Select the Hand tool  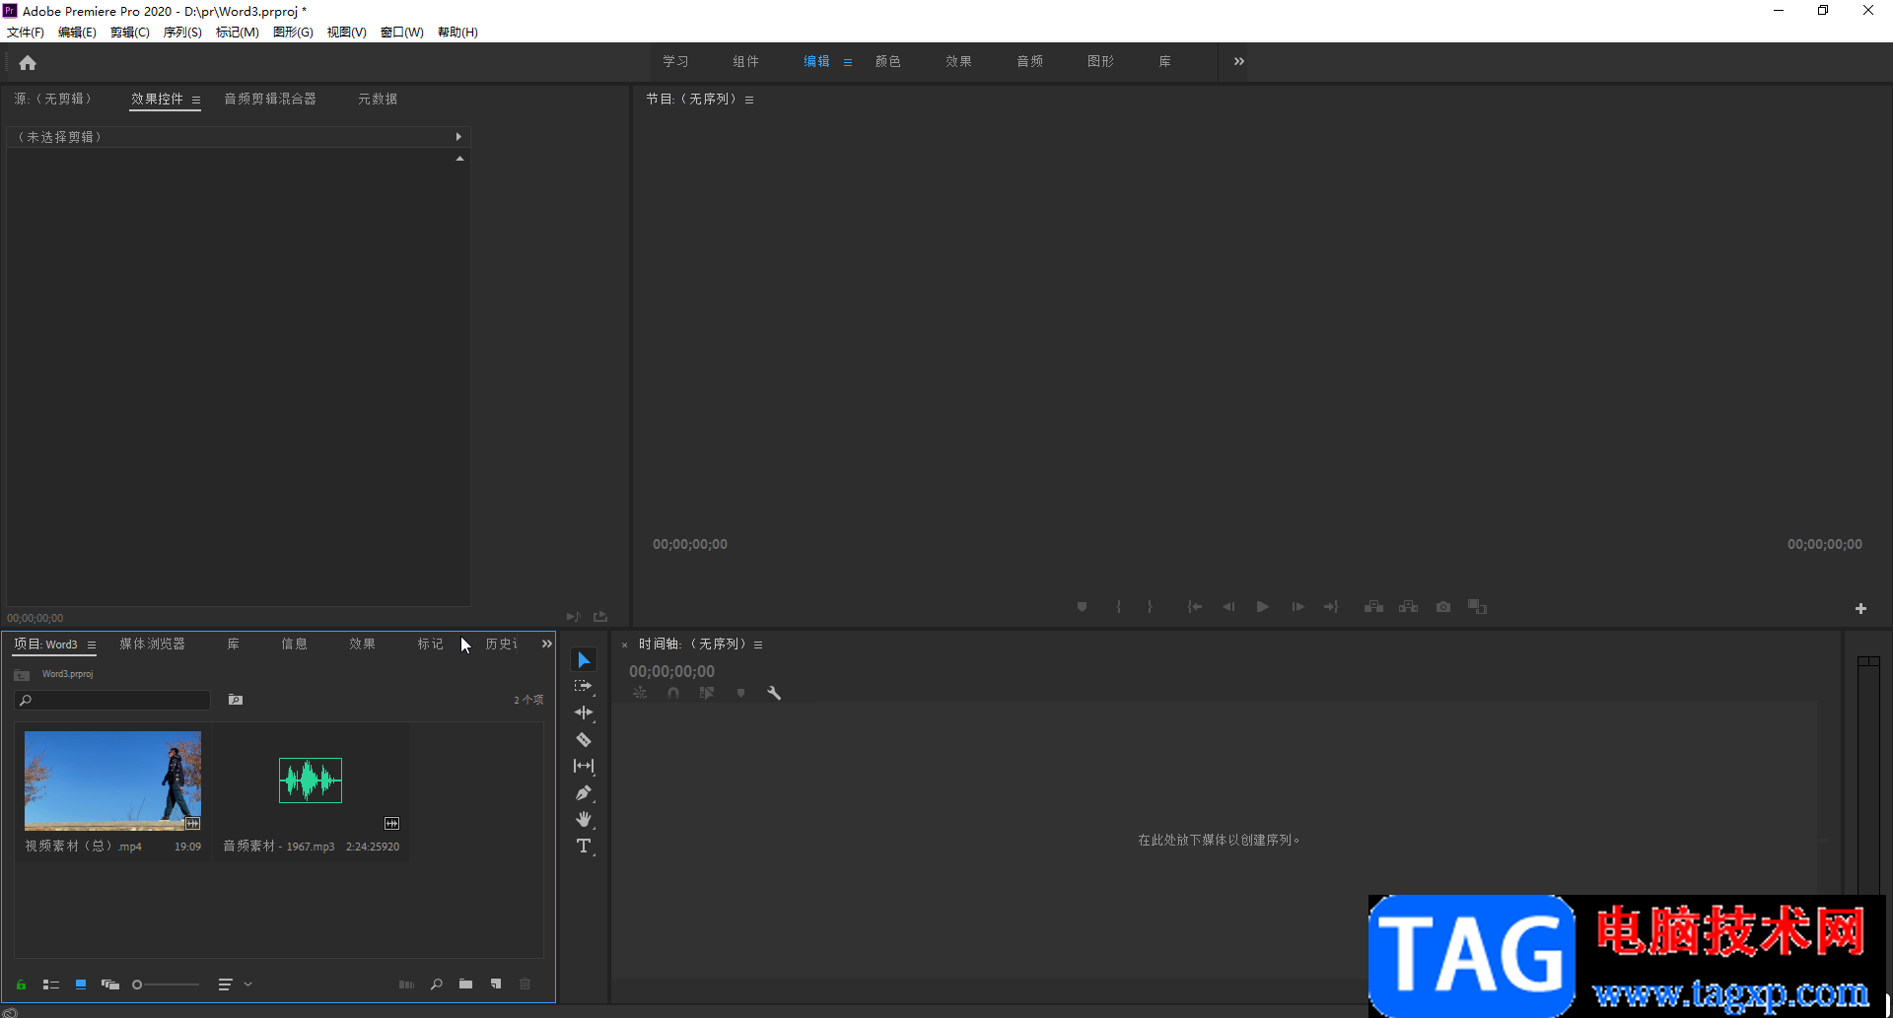(584, 819)
